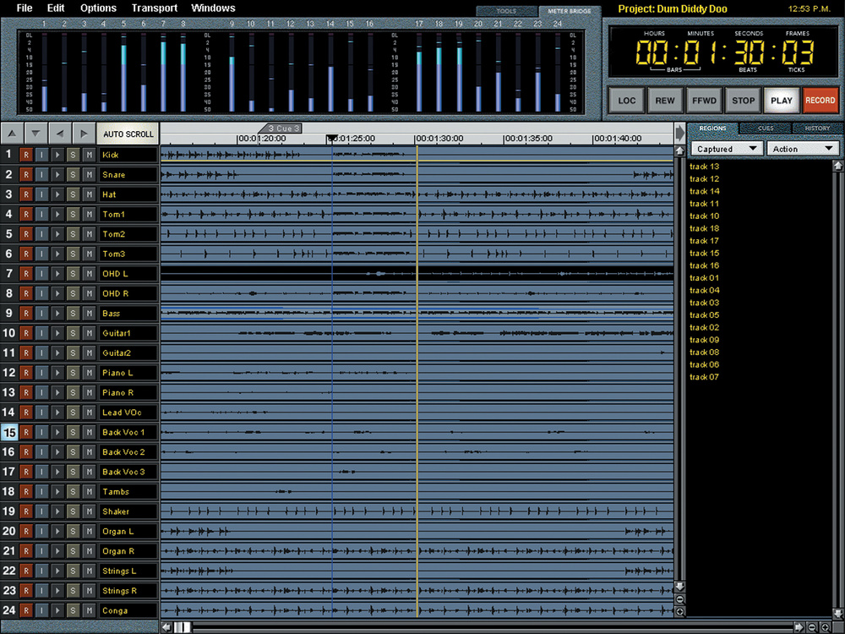Click the Input (I) button on Bass track
Viewport: 845px width, 634px height.
click(41, 314)
